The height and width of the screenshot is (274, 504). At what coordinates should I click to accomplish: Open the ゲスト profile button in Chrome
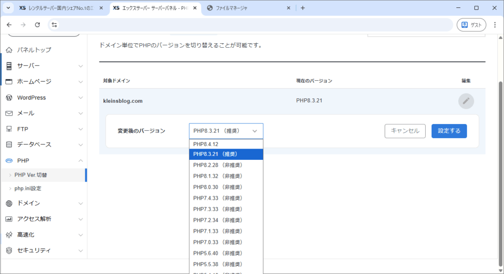pos(471,25)
